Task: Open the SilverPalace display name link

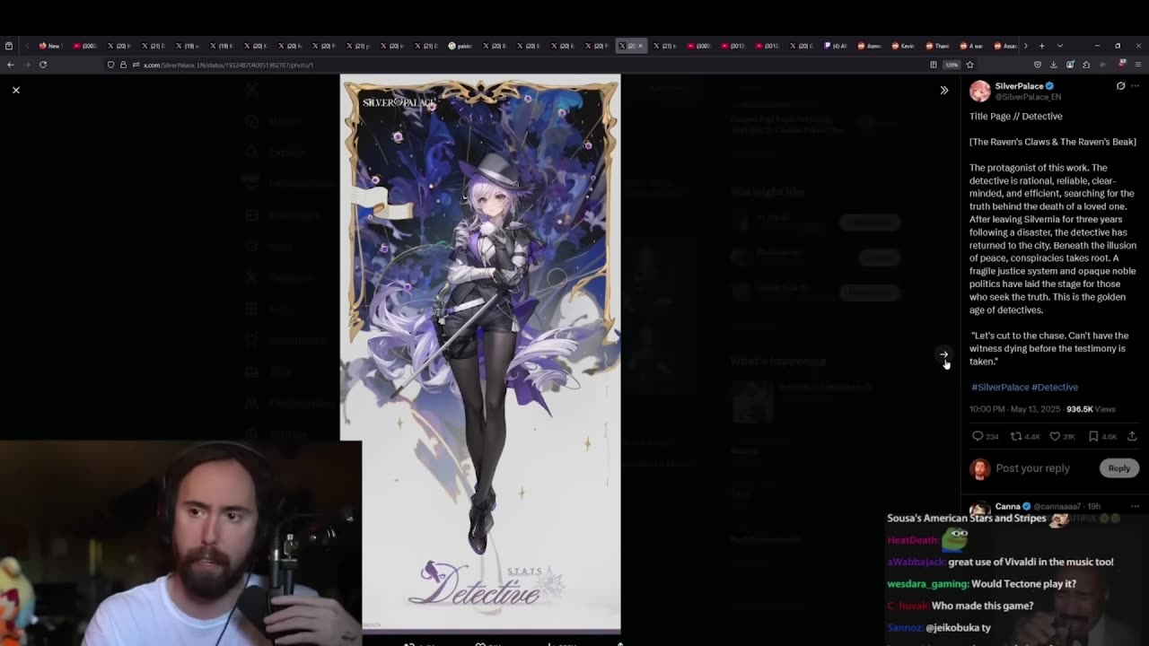Action: pos(1019,86)
